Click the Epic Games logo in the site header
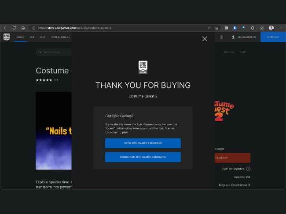Screen dimensions: 286x214 point(7,37)
